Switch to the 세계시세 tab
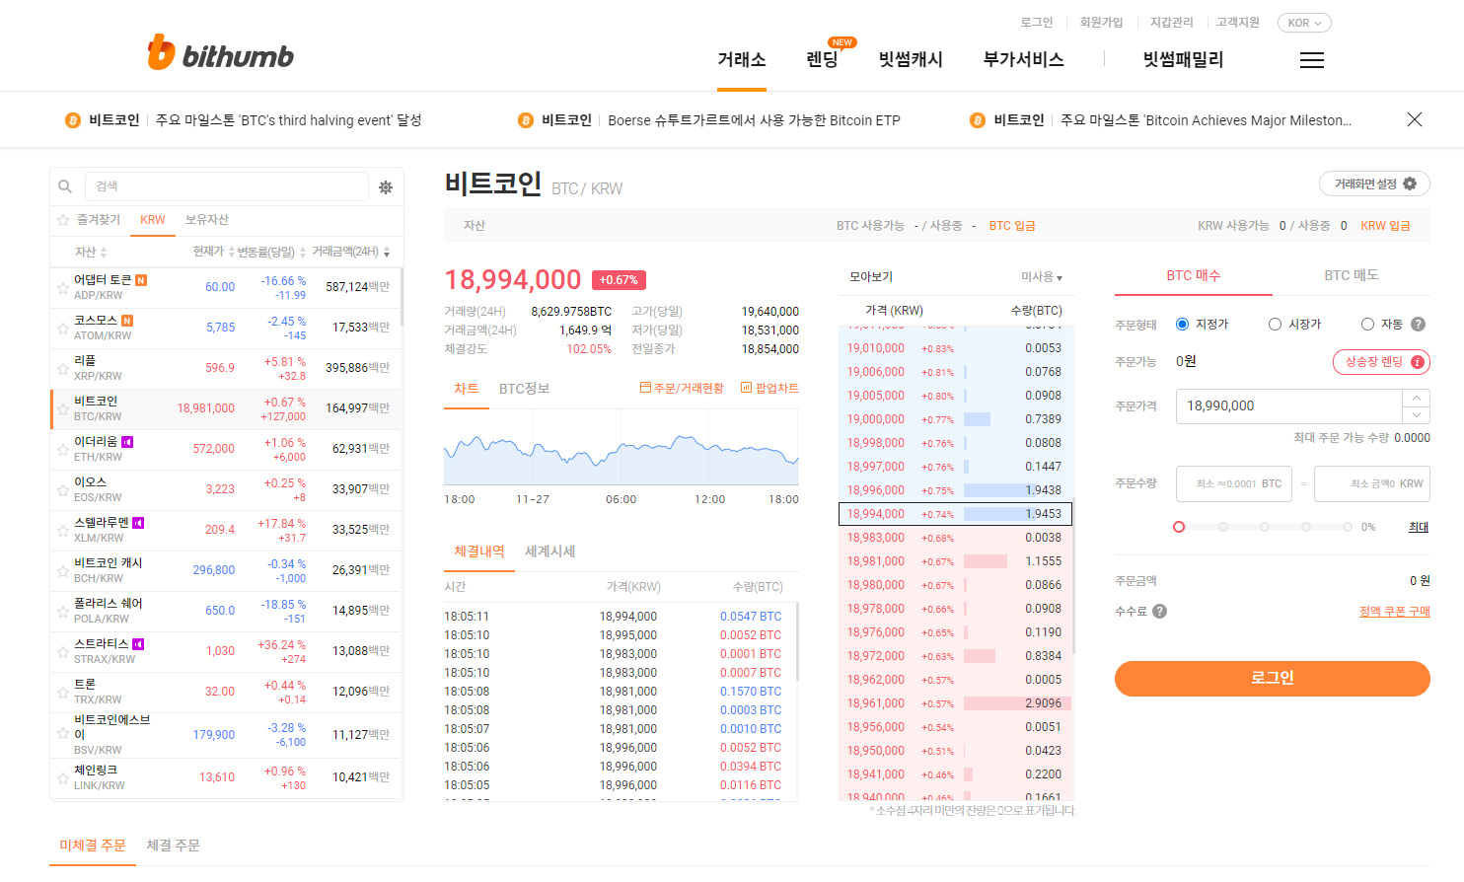The image size is (1464, 882). 549,551
